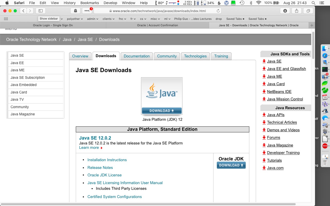Open the Develop menu in the menu bar
Viewport: 330px width, 206px height.
pyautogui.click(x=110, y=3)
